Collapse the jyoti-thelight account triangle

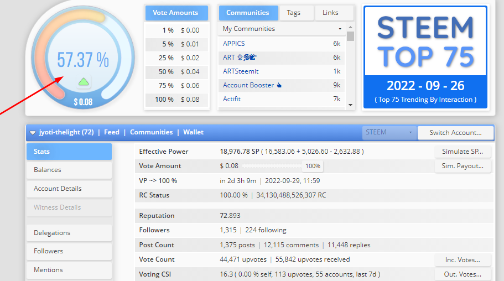(33, 132)
